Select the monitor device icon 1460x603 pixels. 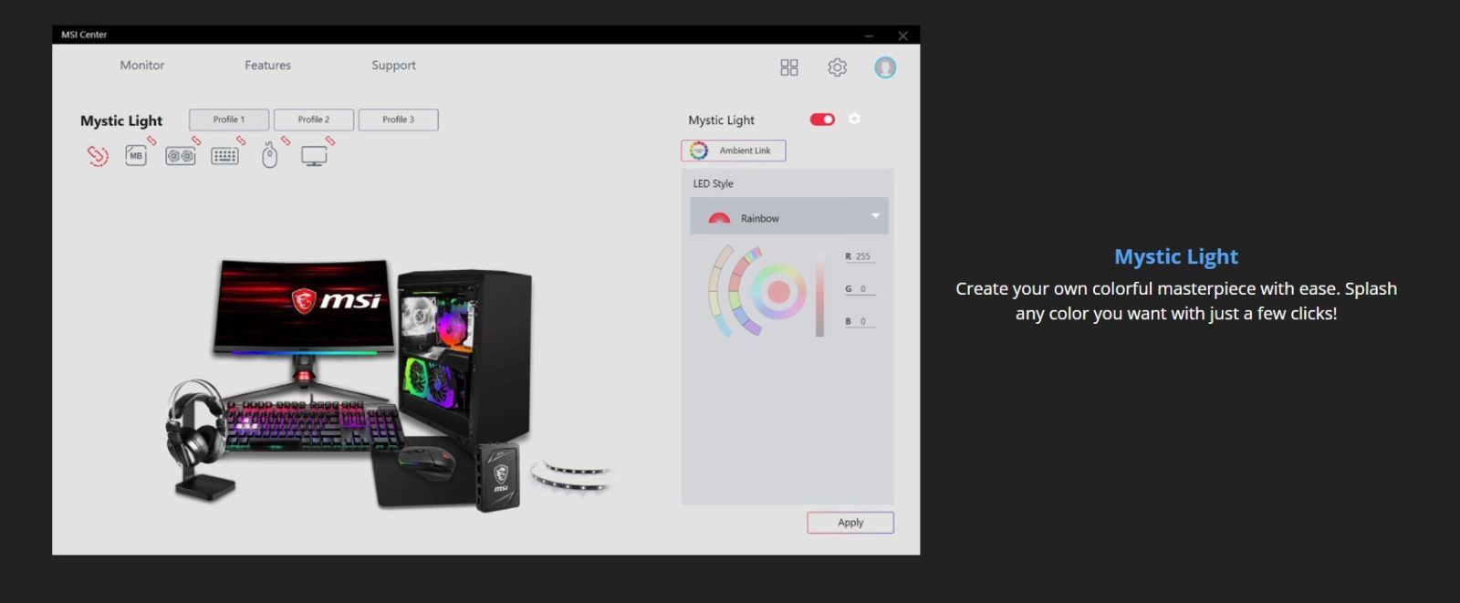tap(314, 156)
